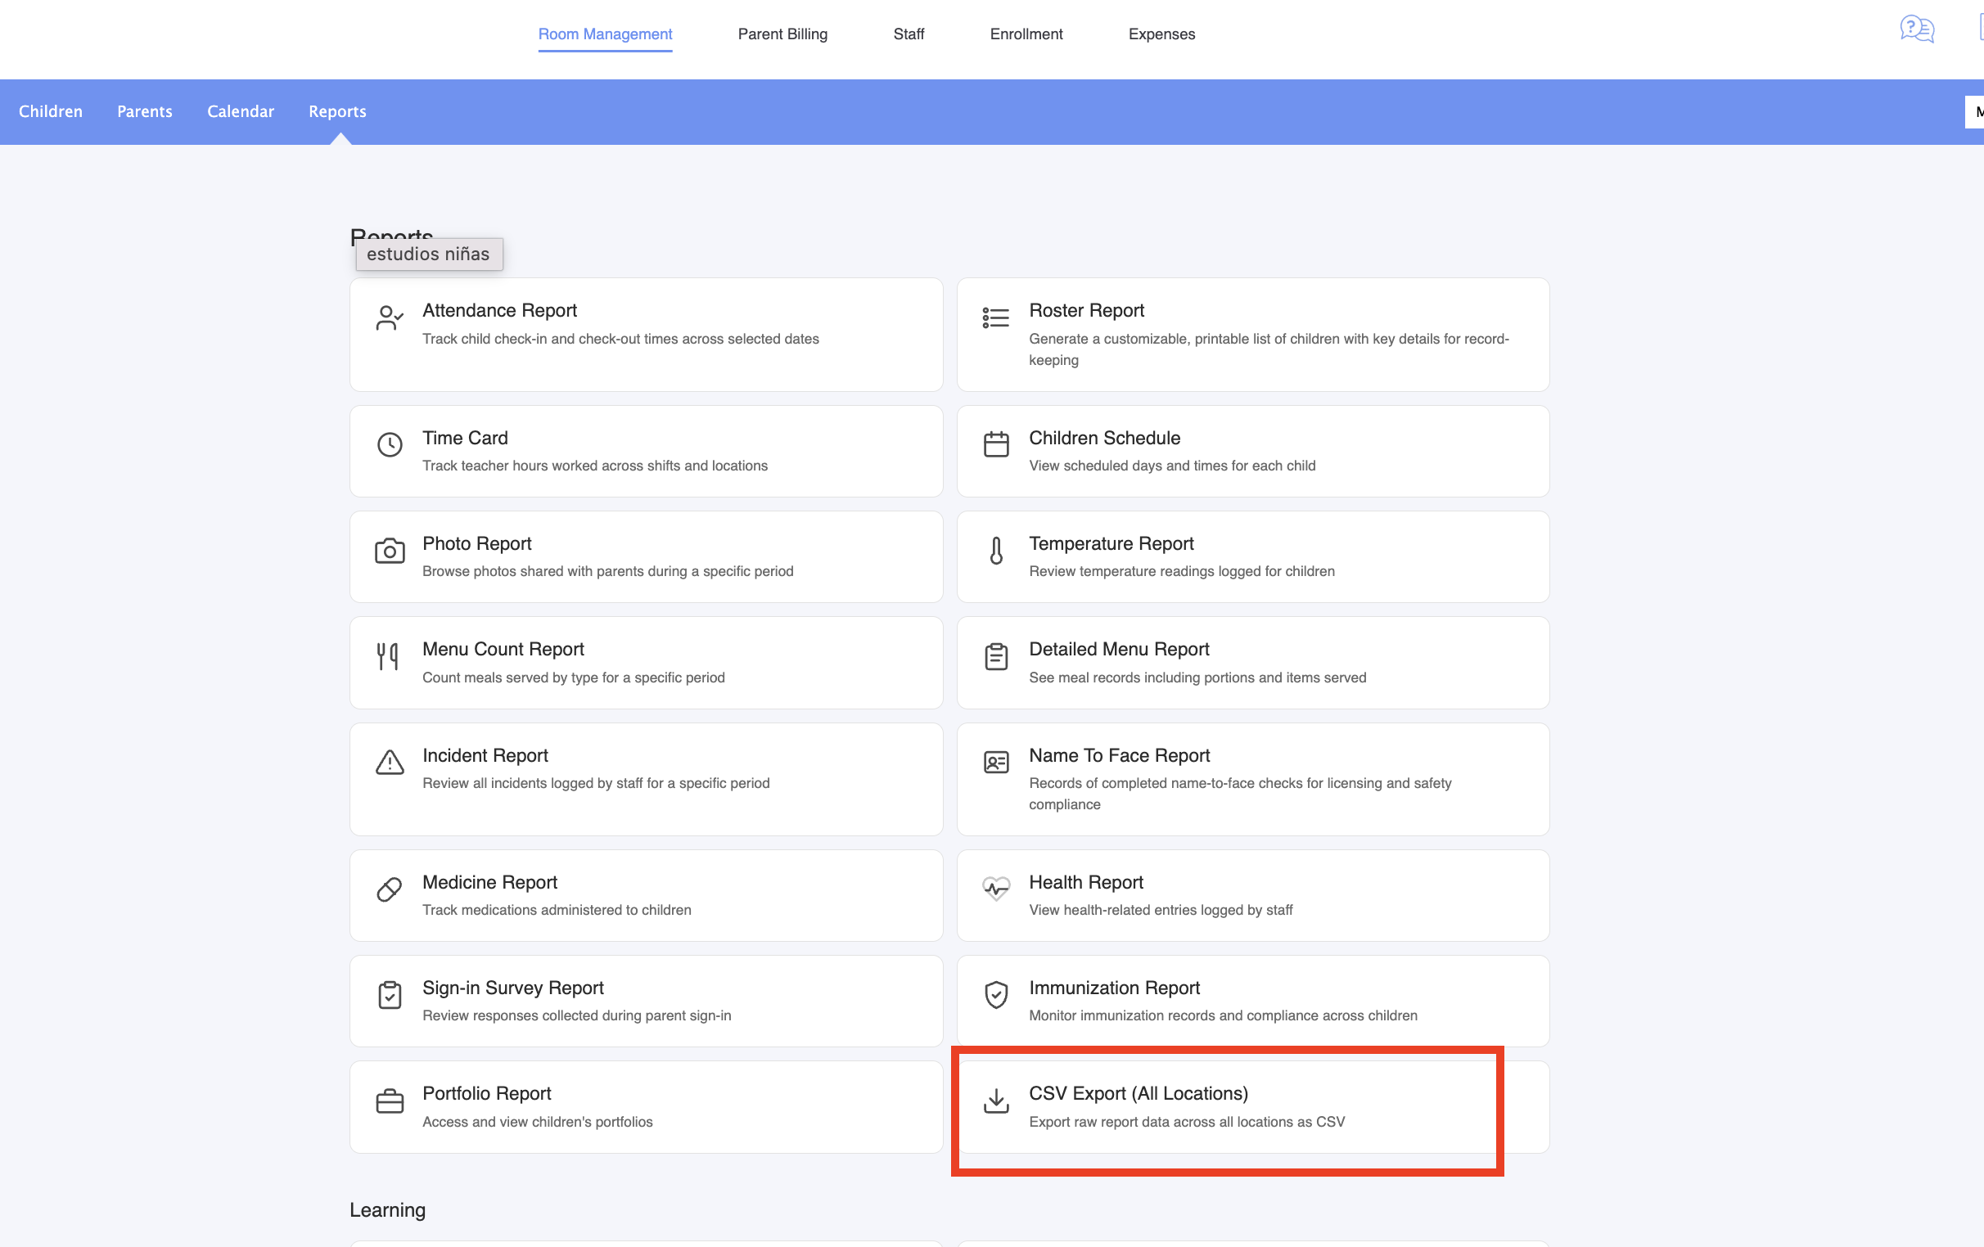Open the Temperature Report title

1111,543
